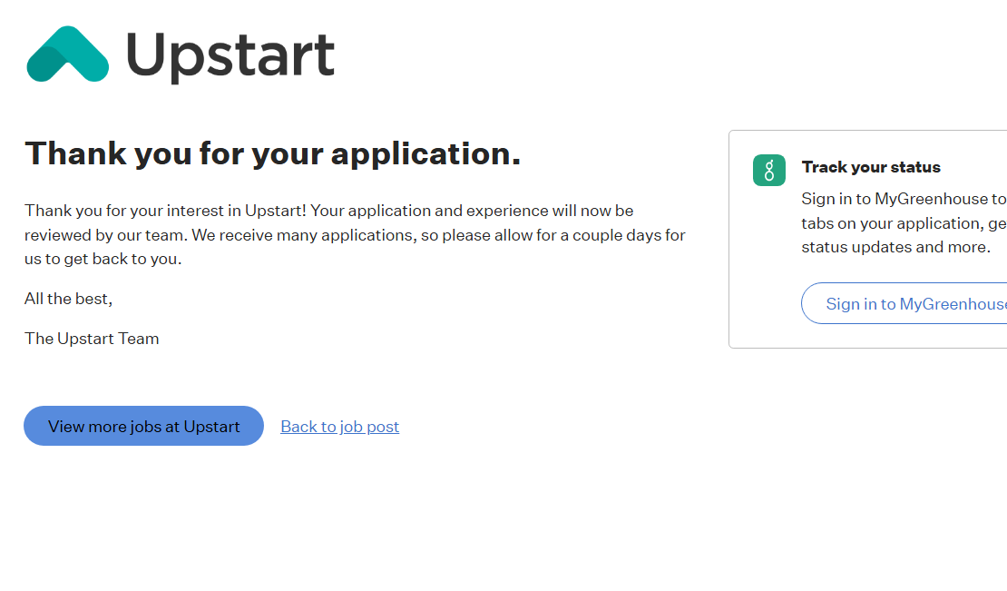This screenshot has width=1007, height=591.
Task: Click the green MyGreenhouse icon
Action: (x=768, y=171)
